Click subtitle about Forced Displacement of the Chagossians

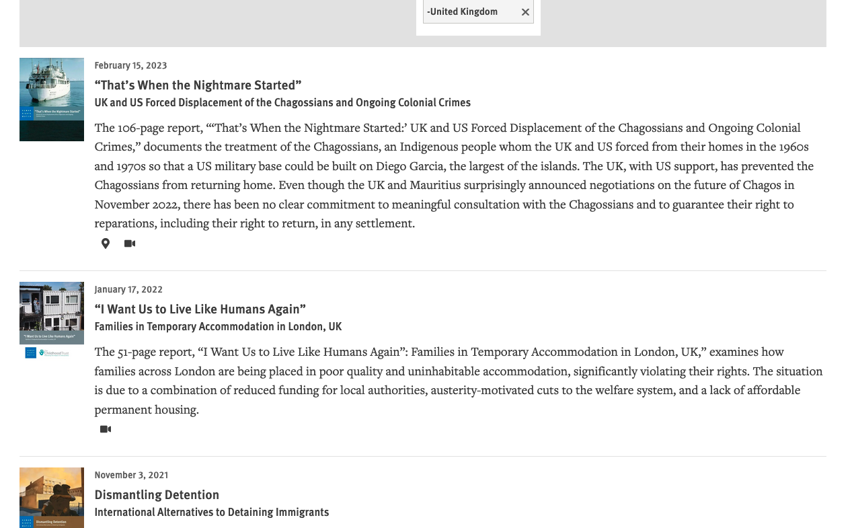tap(282, 102)
